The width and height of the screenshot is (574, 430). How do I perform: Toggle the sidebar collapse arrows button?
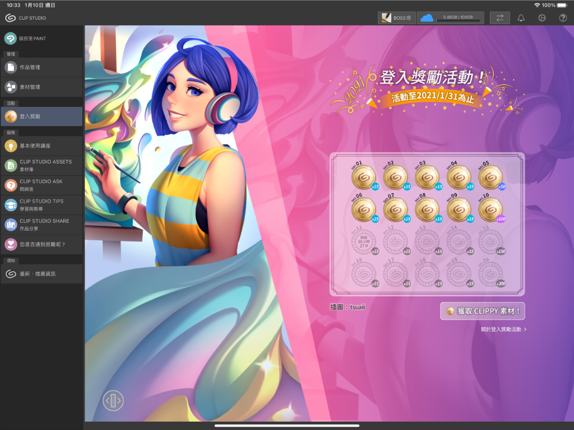[113, 400]
